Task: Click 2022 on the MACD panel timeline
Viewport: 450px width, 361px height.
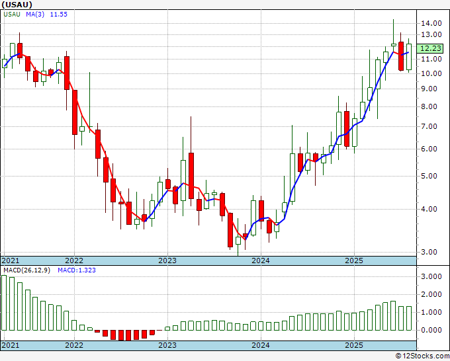Action: tap(74, 345)
